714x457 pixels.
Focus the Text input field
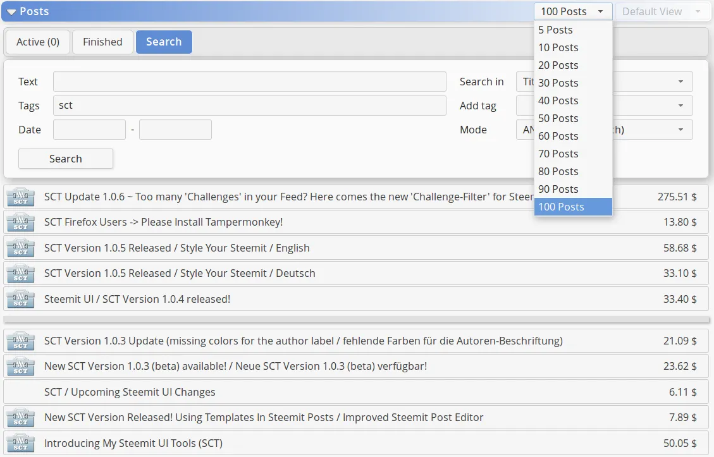click(250, 82)
